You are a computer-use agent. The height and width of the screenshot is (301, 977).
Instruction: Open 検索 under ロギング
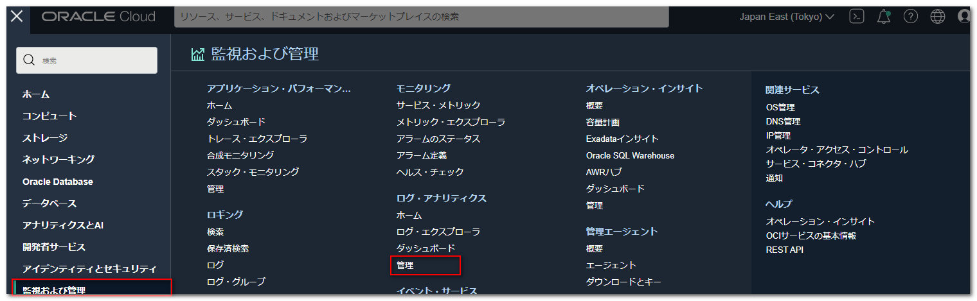[x=215, y=232]
